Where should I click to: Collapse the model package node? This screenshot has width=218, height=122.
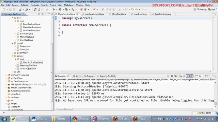(x=12, y=43)
